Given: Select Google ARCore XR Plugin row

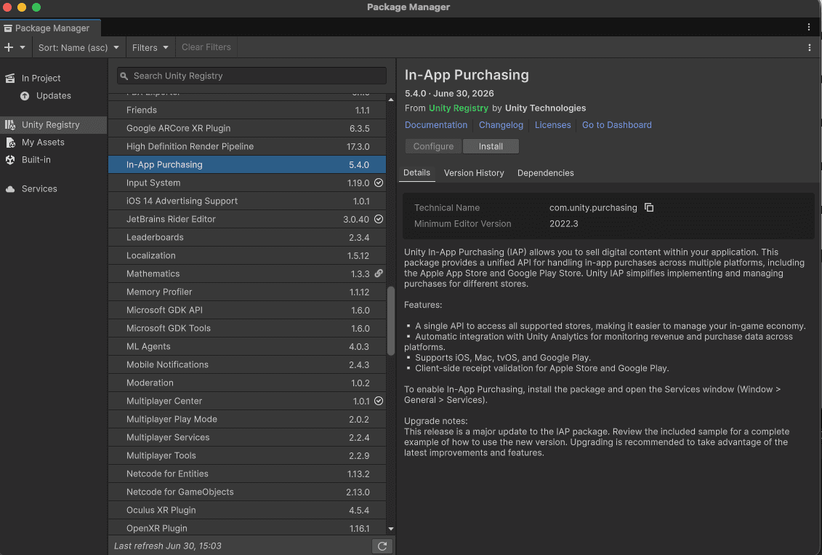Looking at the screenshot, I should point(247,129).
